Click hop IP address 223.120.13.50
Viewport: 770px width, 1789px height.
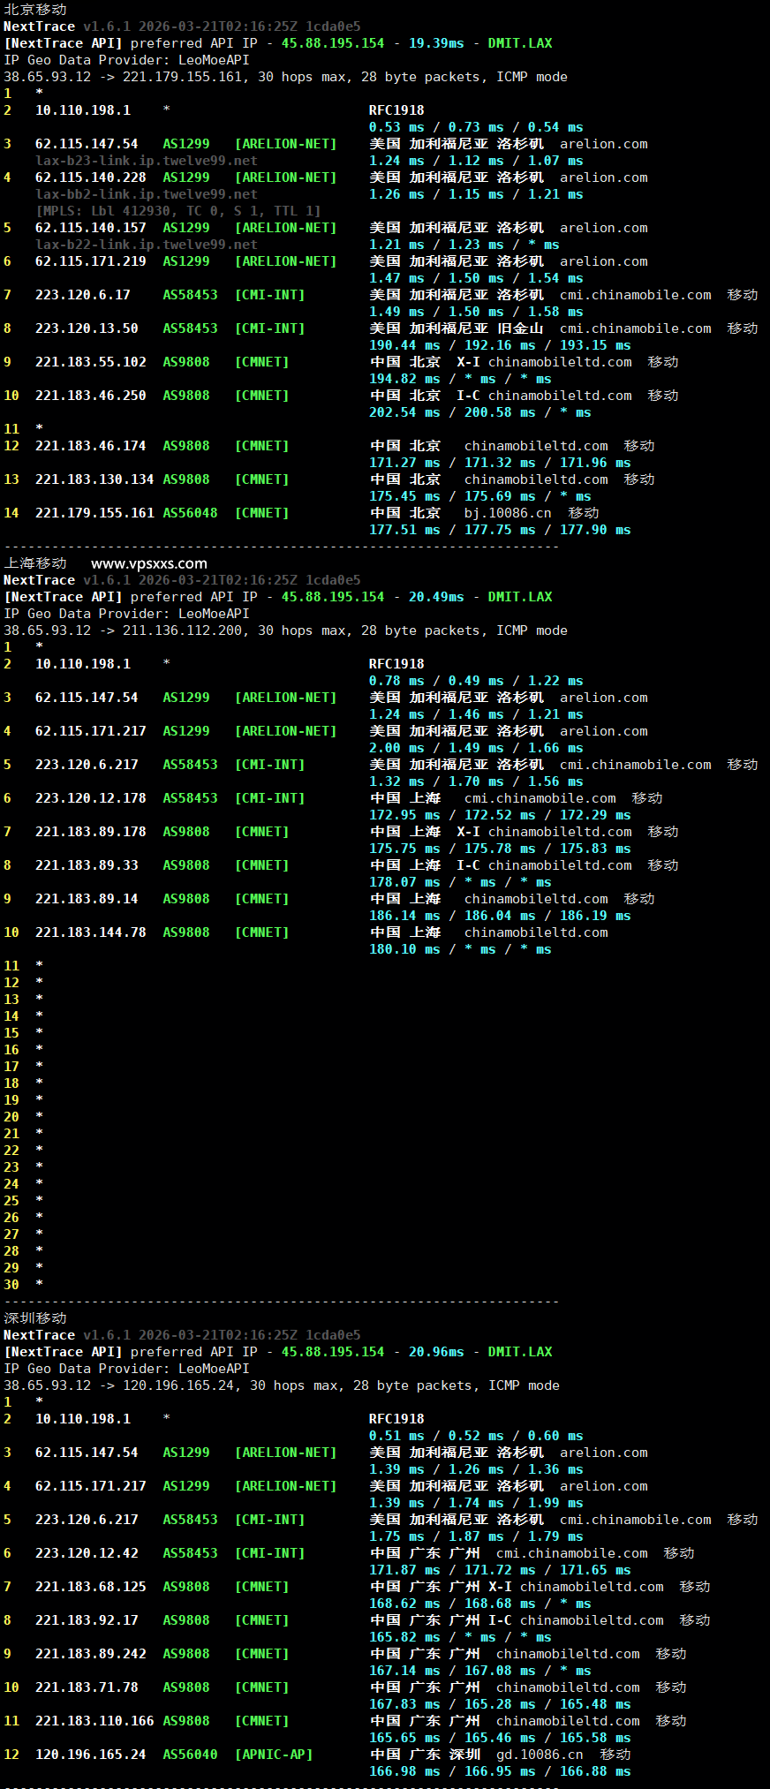(87, 328)
